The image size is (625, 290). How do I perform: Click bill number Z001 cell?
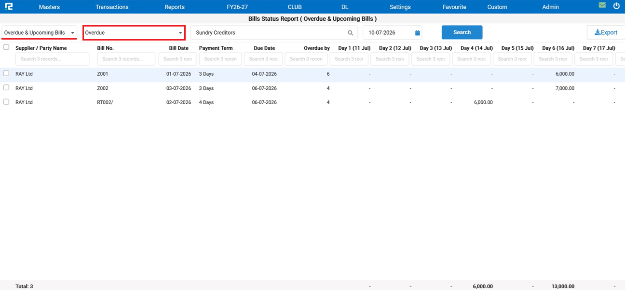tap(103, 74)
